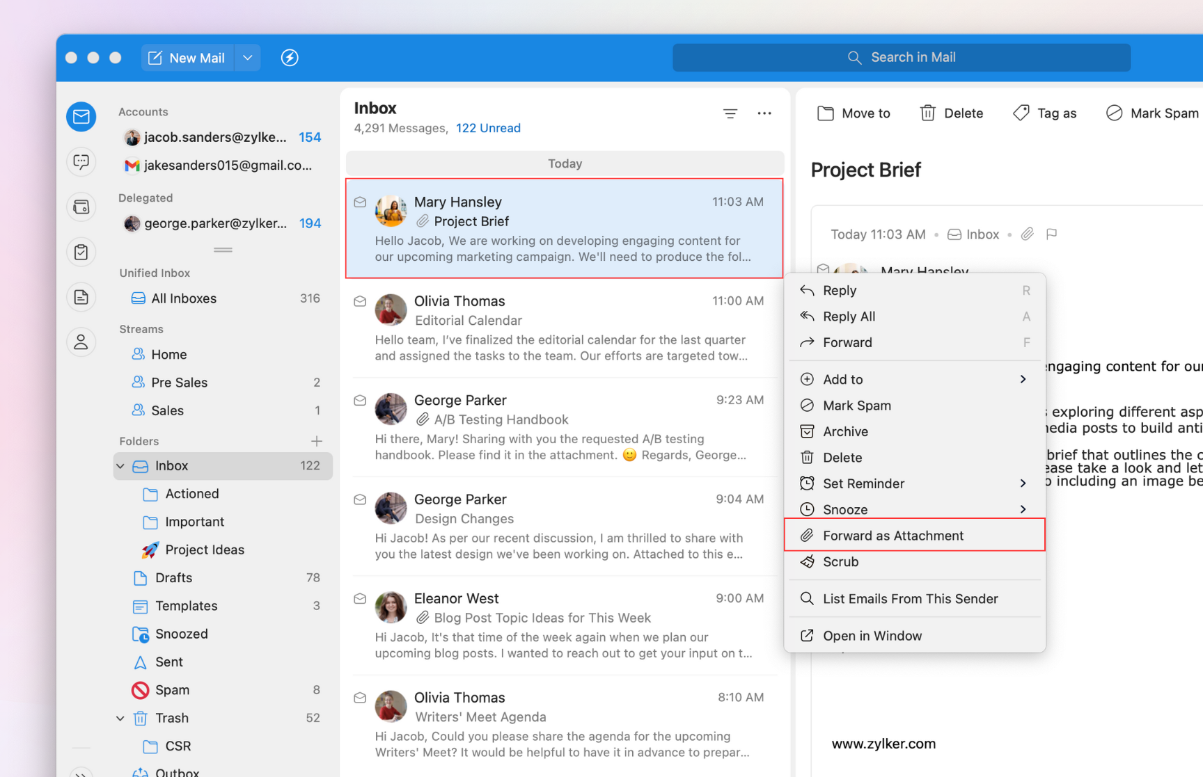Click the Search in Mail field
Viewport: 1203px width, 777px height.
902,58
